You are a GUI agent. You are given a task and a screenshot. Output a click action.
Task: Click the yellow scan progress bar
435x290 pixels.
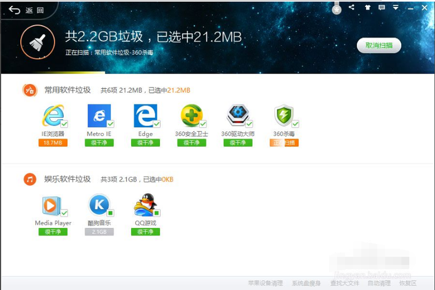click(x=70, y=72)
